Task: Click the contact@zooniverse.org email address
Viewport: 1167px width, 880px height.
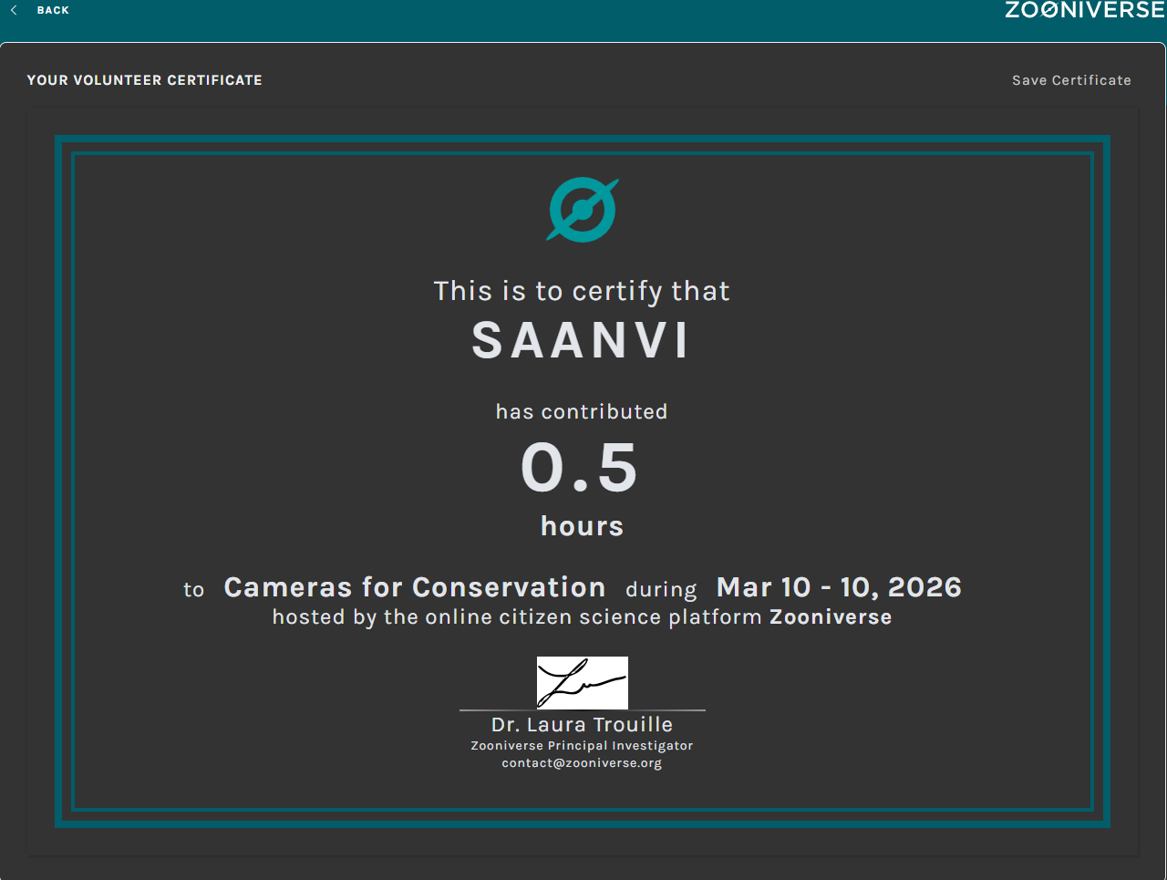Action: (583, 763)
